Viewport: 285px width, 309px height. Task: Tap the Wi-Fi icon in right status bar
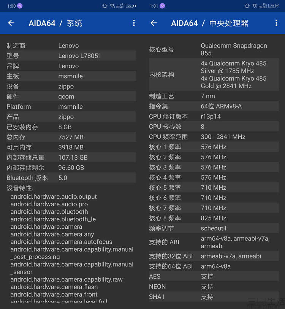pyautogui.click(x=255, y=6)
